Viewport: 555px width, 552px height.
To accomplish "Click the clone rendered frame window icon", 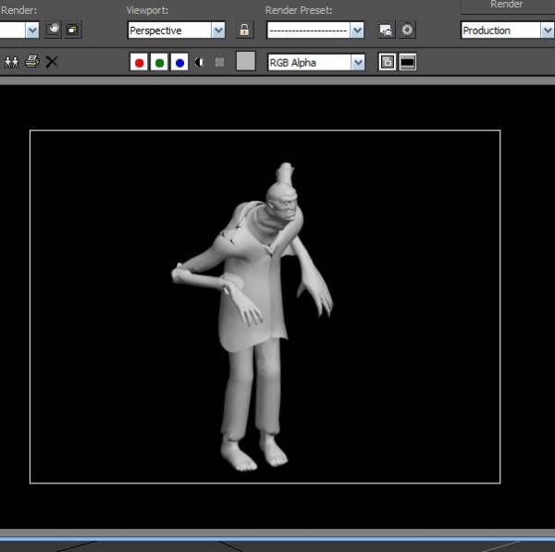I will (12, 62).
